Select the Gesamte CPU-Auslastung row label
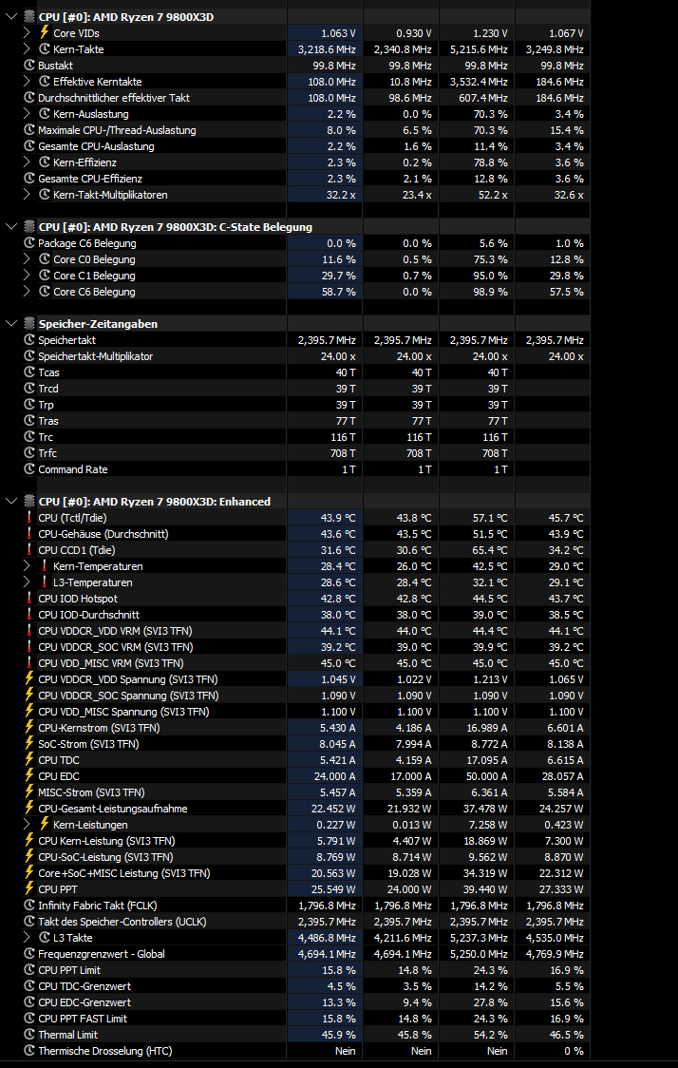 (96, 145)
